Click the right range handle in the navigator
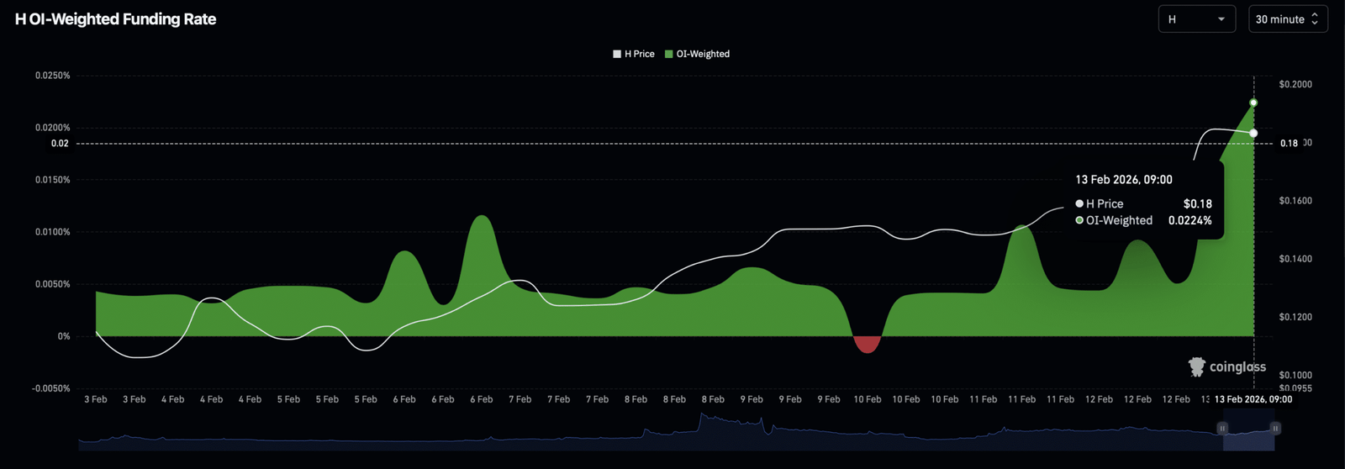This screenshot has height=469, width=1345. click(1275, 429)
